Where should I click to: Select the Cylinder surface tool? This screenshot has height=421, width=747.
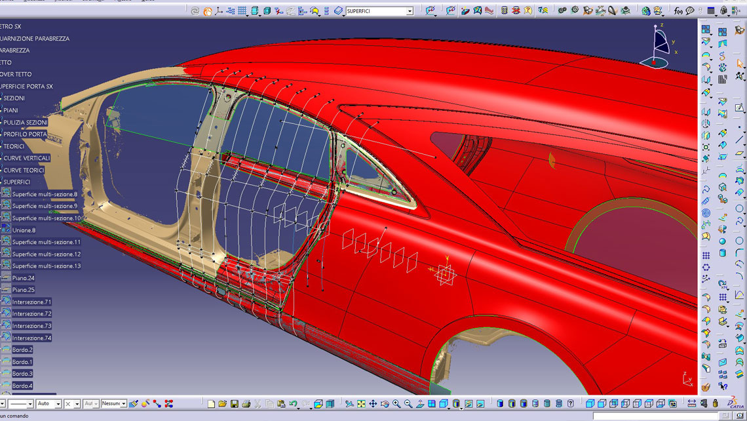point(723,253)
